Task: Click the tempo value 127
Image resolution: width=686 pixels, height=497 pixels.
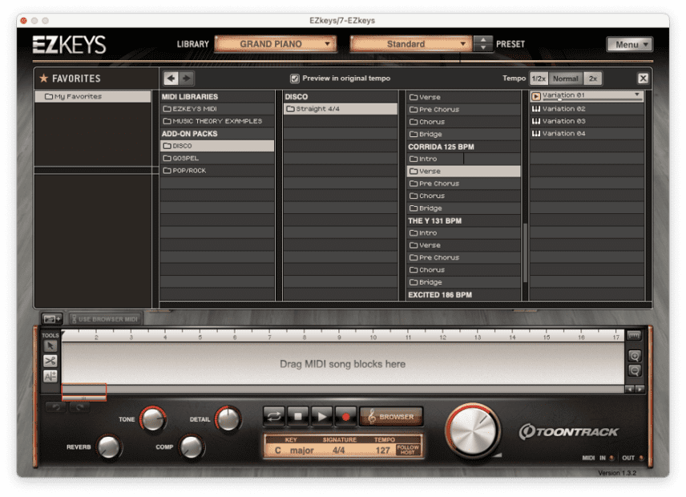Action: pos(382,451)
